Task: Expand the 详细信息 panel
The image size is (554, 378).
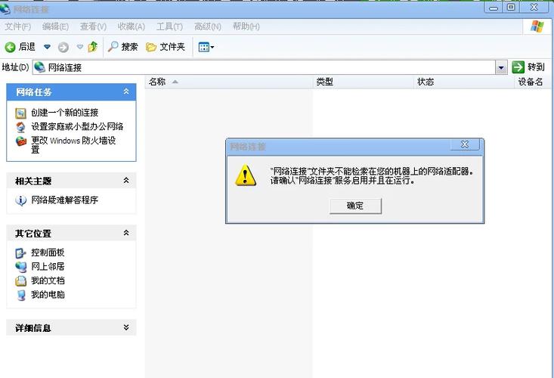Action: point(126,327)
